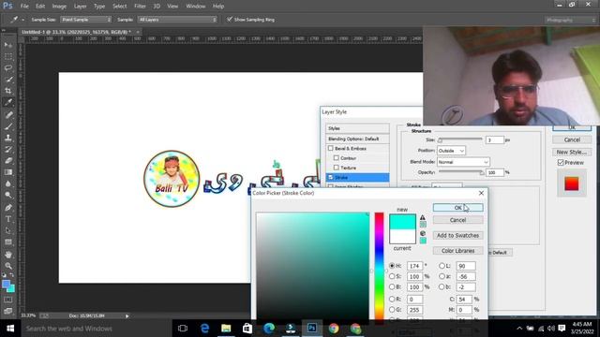Open the Photography workspace dropdown
600x337 pixels.
pyautogui.click(x=570, y=20)
